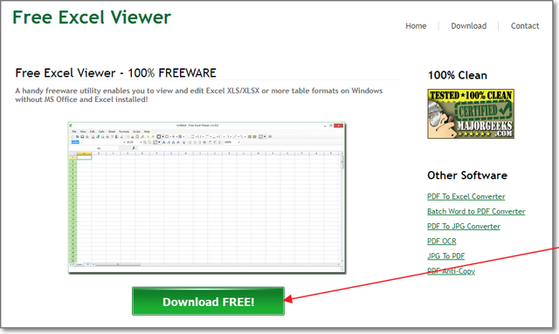559x334 pixels.
Task: Open the Home navigation link
Action: [x=416, y=26]
